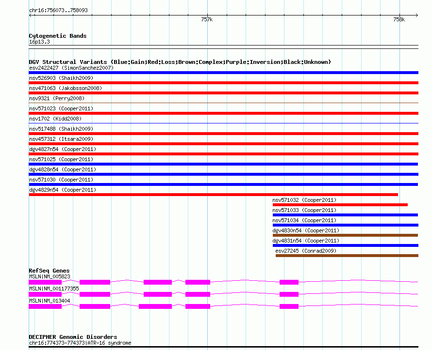This screenshot has height=350, width=432.
Task: Click the blue nsv571030 Cooper2011 gain bar
Action: click(223, 184)
